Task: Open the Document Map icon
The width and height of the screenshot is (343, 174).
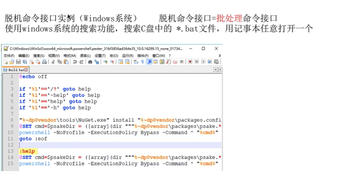Action: point(162,62)
